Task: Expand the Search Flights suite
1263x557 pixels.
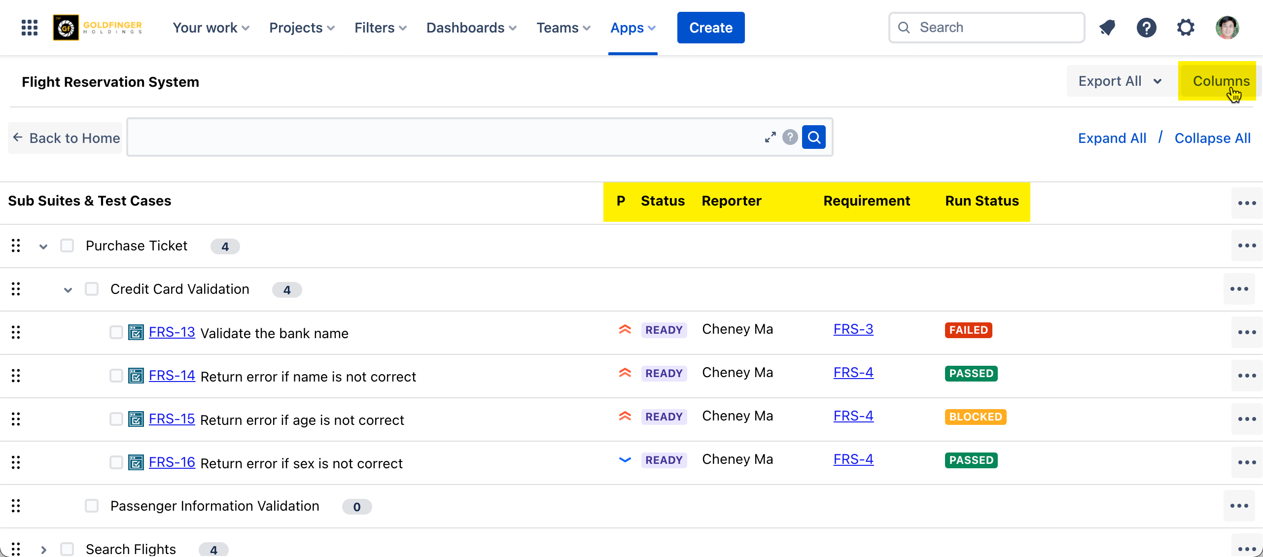Action: point(43,549)
